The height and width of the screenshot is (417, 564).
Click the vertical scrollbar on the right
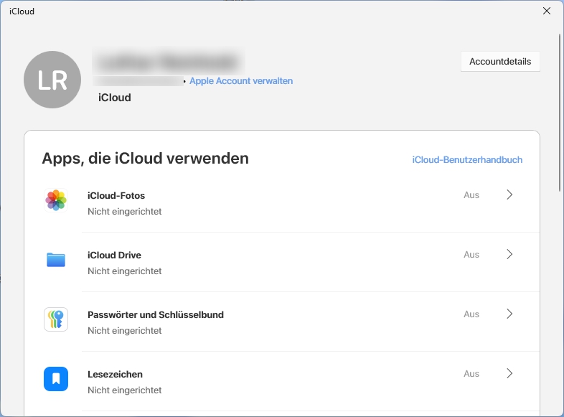click(560, 111)
